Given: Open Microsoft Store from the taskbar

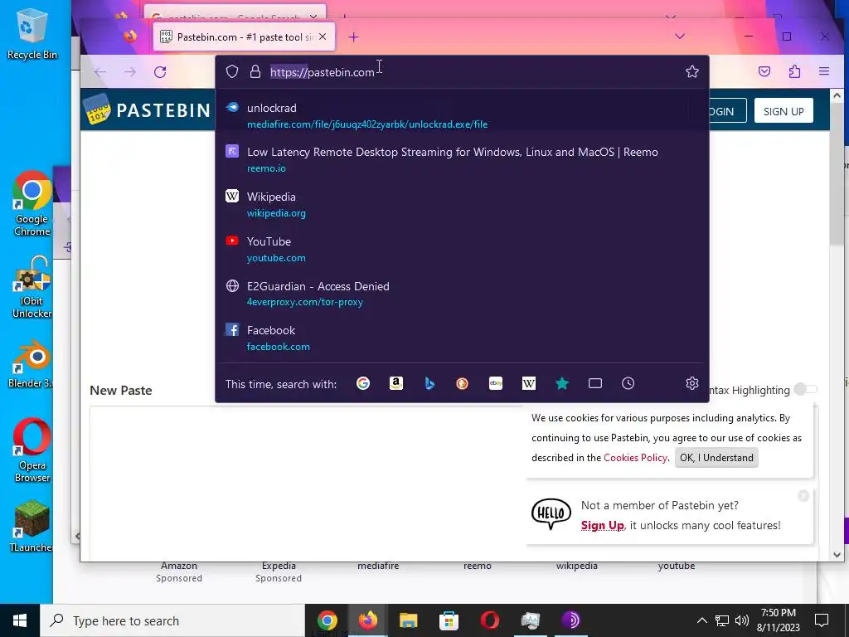Looking at the screenshot, I should point(449,620).
